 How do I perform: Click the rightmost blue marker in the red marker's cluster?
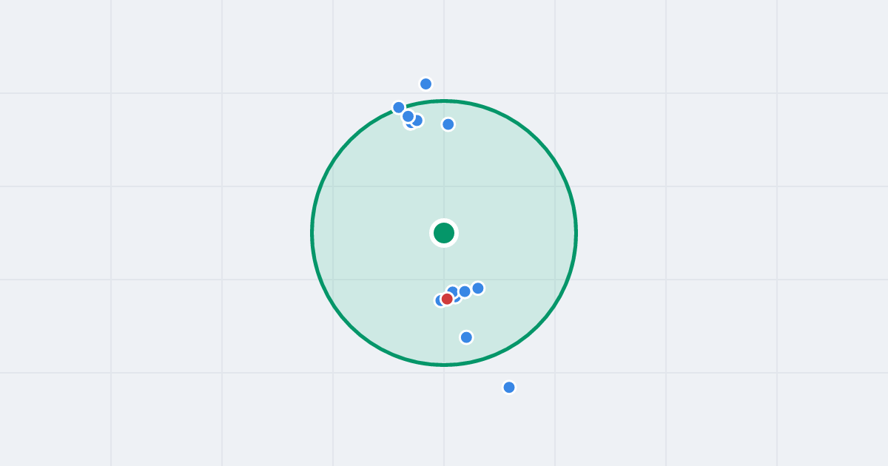point(478,288)
